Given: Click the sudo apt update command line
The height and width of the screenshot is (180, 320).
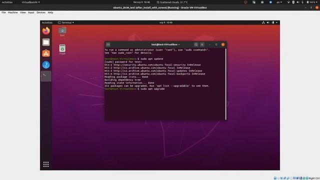Looking at the screenshot, I should click(x=133, y=59).
